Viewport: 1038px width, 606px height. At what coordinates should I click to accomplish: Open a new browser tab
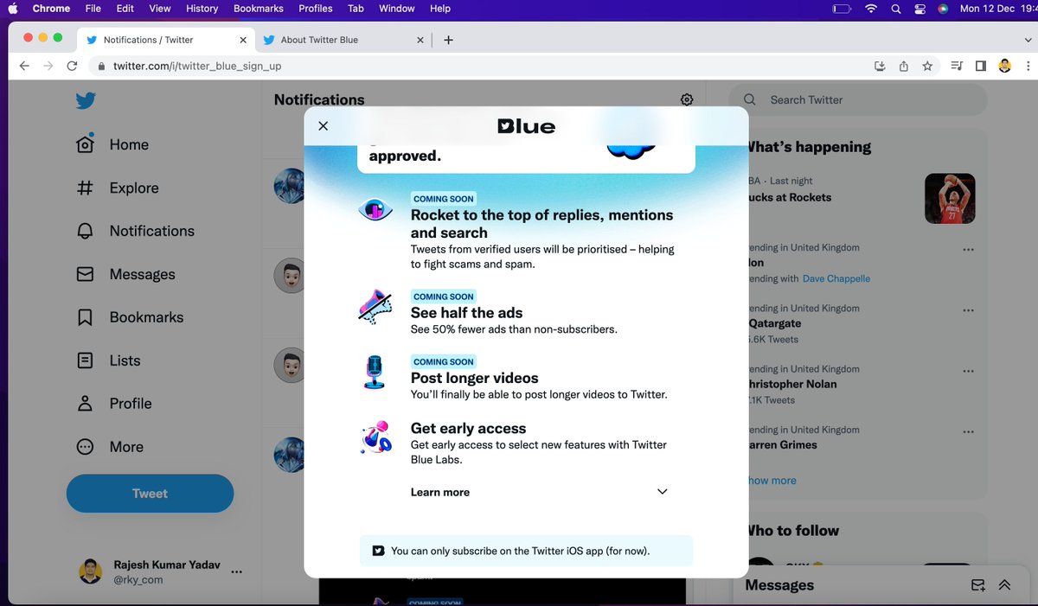tap(448, 40)
